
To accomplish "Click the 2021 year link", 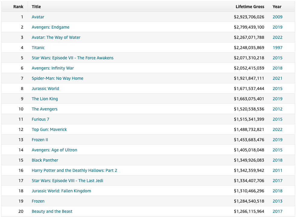I will coord(278,78).
